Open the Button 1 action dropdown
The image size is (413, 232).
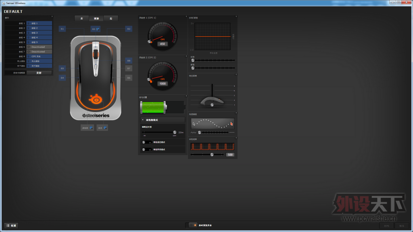(39, 23)
